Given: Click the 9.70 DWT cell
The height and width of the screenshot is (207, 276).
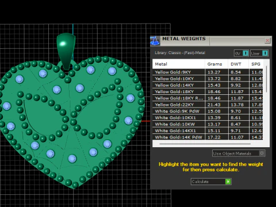Looking at the screenshot, I should tap(239, 111).
